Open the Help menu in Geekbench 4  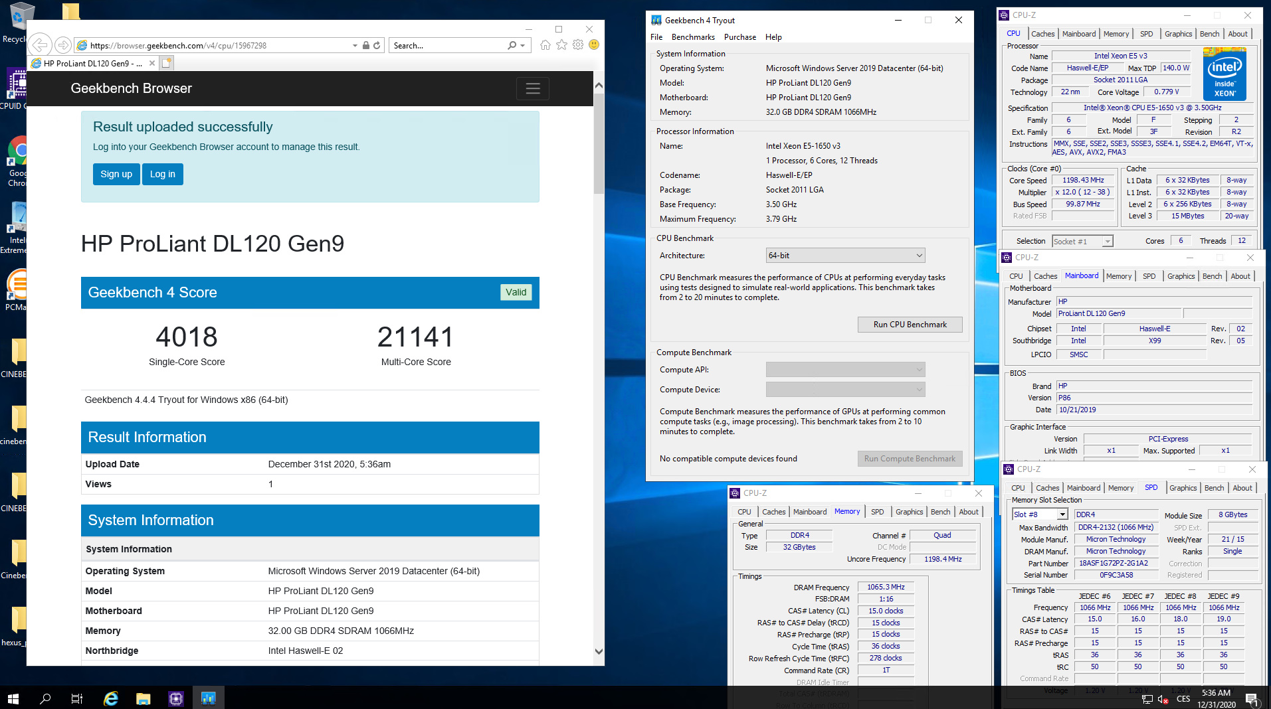click(773, 37)
